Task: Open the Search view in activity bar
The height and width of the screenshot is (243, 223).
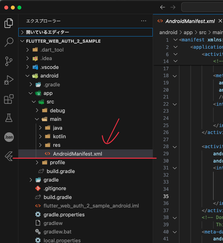Action: point(9,42)
